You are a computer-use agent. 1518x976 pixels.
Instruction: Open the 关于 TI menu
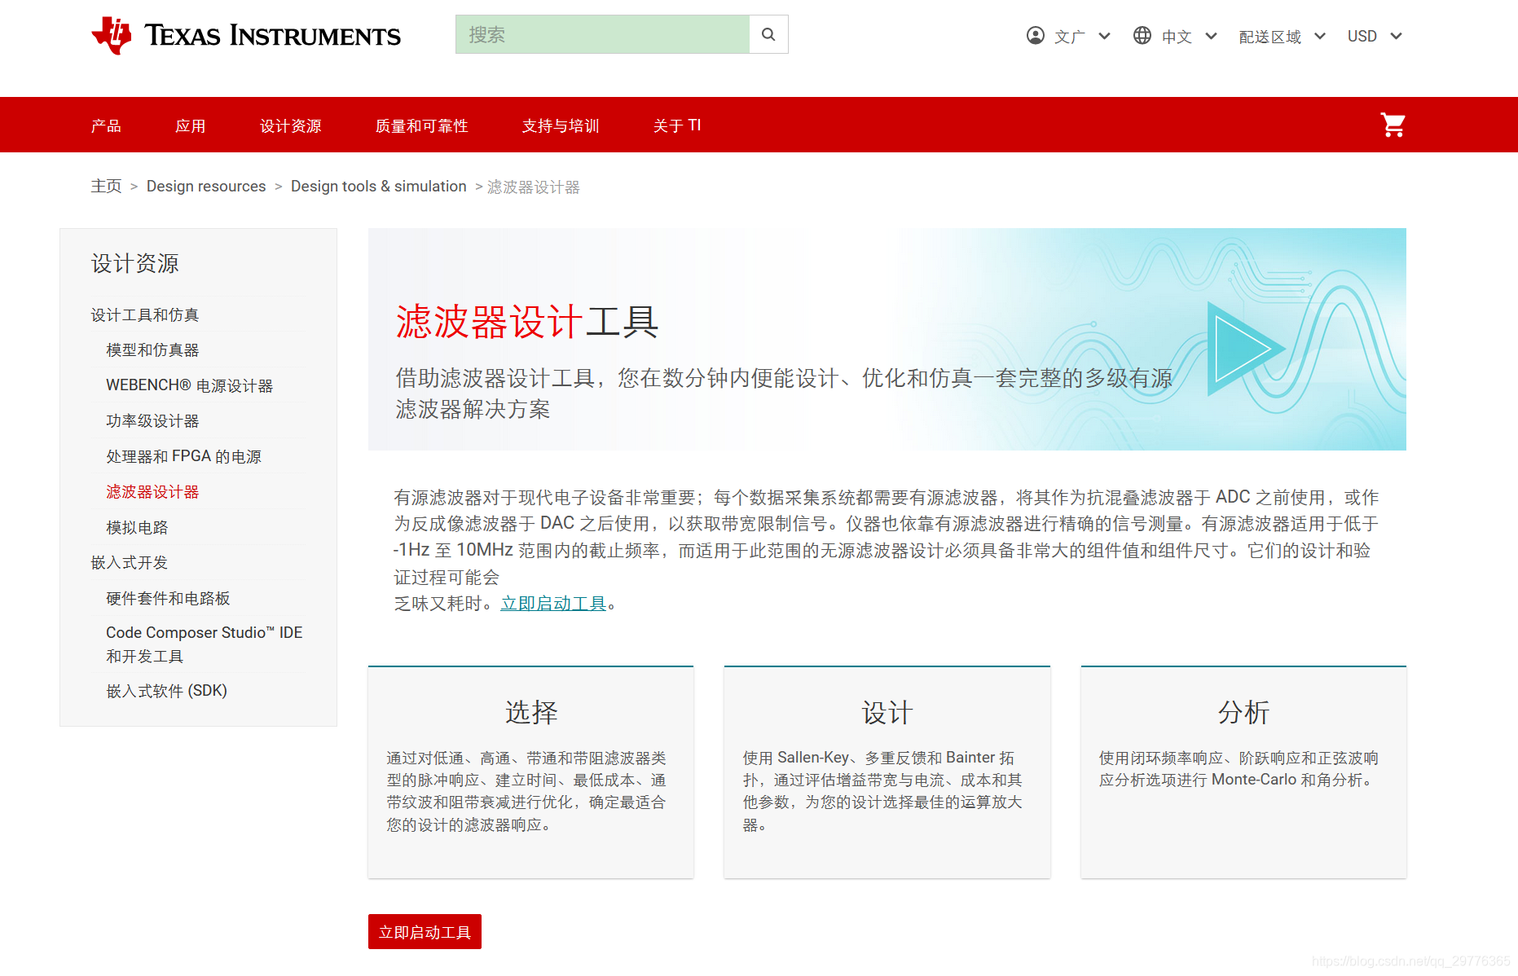coord(677,125)
